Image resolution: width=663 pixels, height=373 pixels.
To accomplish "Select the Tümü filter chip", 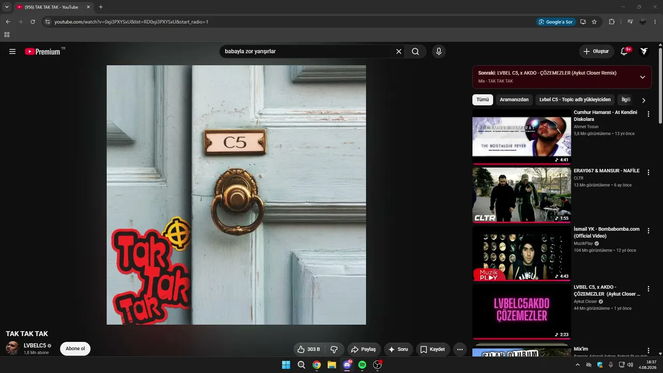I will [483, 99].
